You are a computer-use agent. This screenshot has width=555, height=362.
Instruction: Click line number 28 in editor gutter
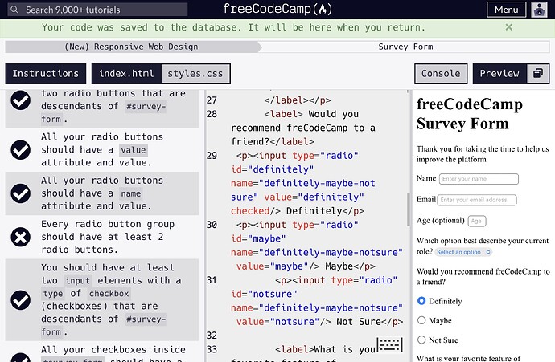(212, 114)
